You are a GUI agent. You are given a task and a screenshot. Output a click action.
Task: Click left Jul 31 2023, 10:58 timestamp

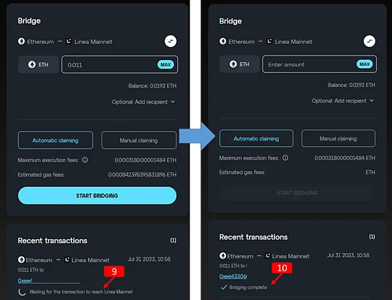(149, 259)
